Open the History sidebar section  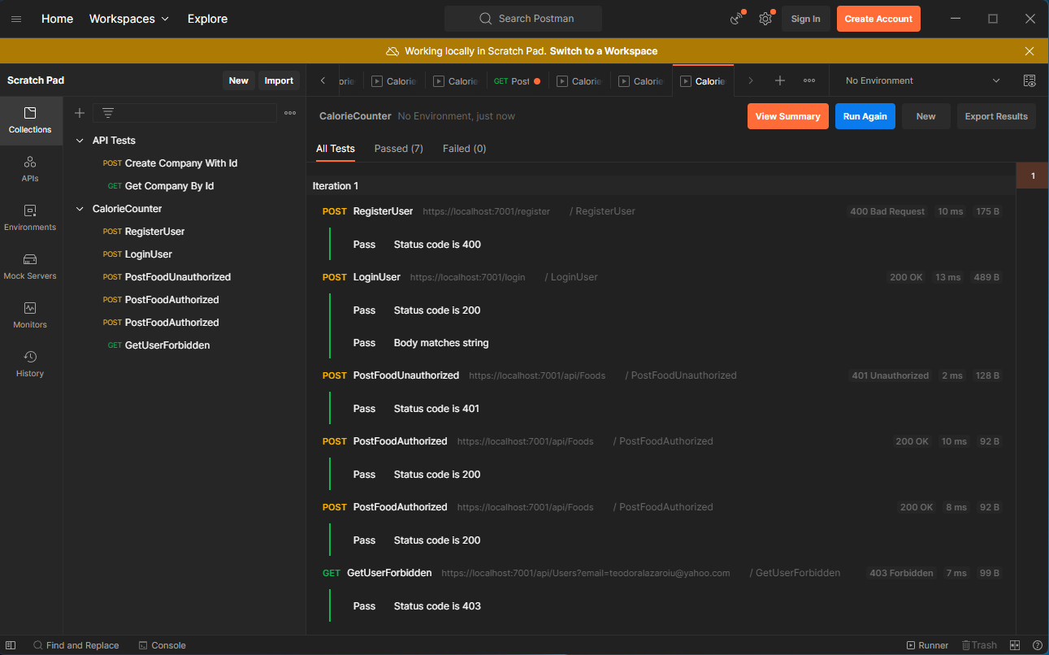30,364
